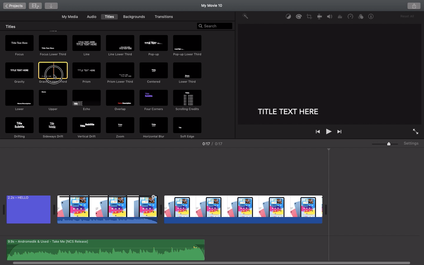Viewport: 424px width, 265px height.
Task: Click the import media down-arrow button
Action: (51, 6)
